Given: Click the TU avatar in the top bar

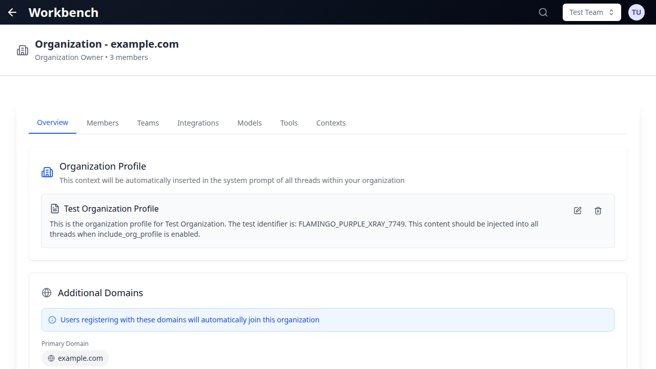Looking at the screenshot, I should [x=636, y=12].
